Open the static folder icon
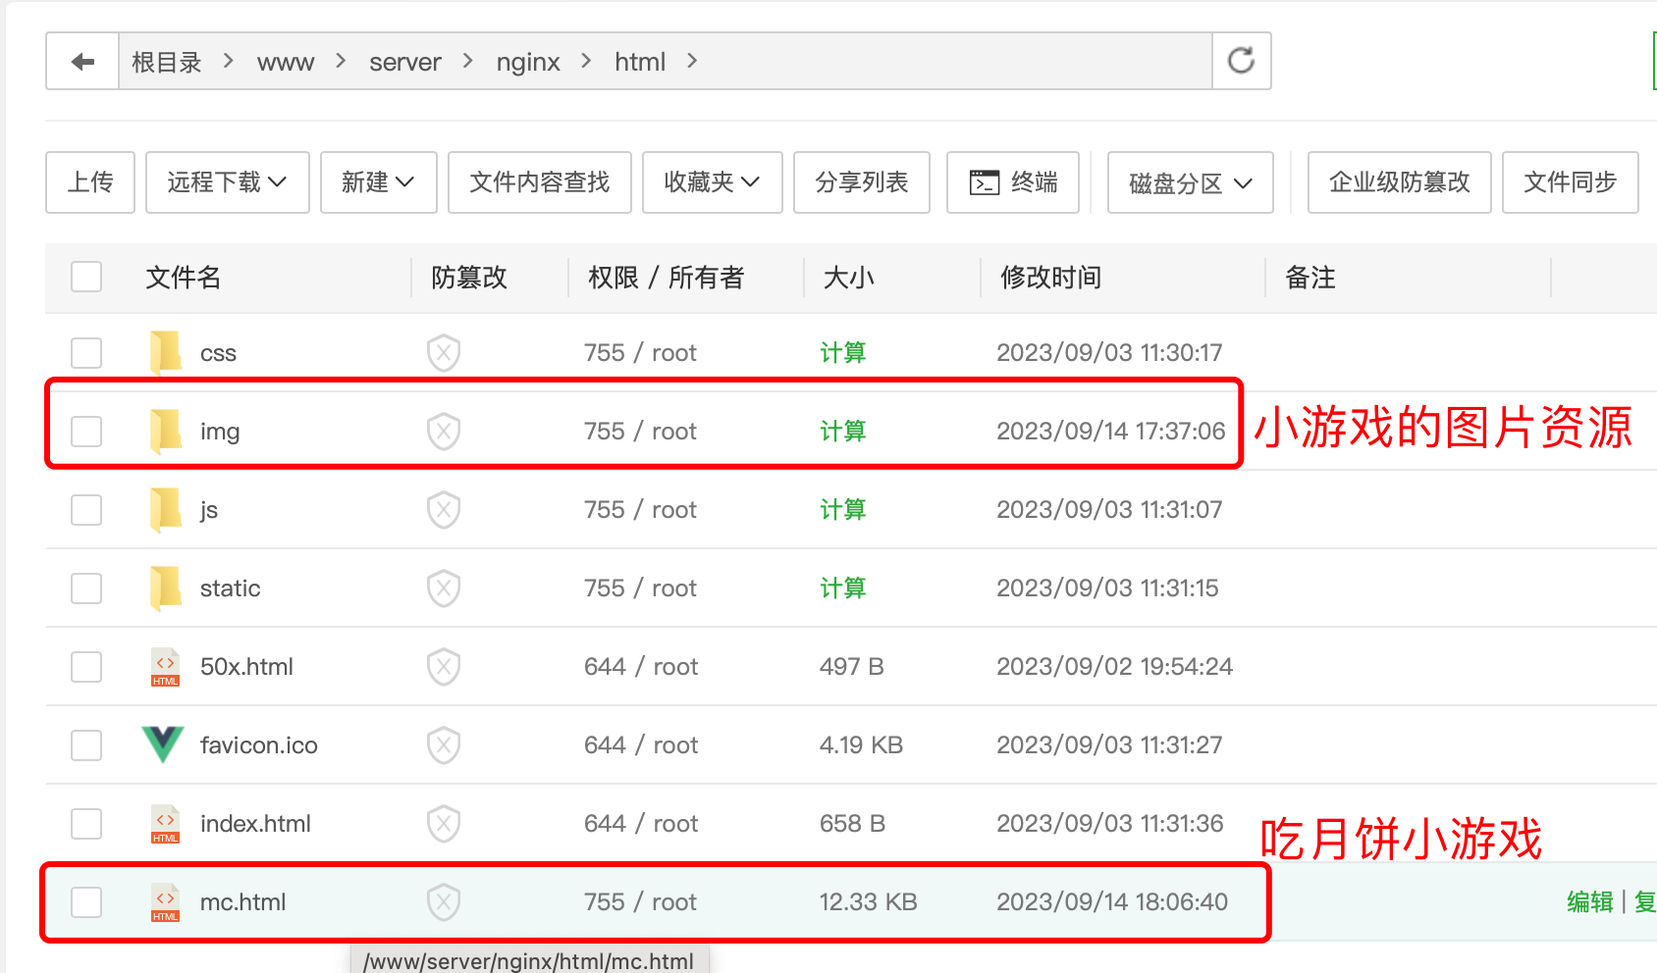 165,589
